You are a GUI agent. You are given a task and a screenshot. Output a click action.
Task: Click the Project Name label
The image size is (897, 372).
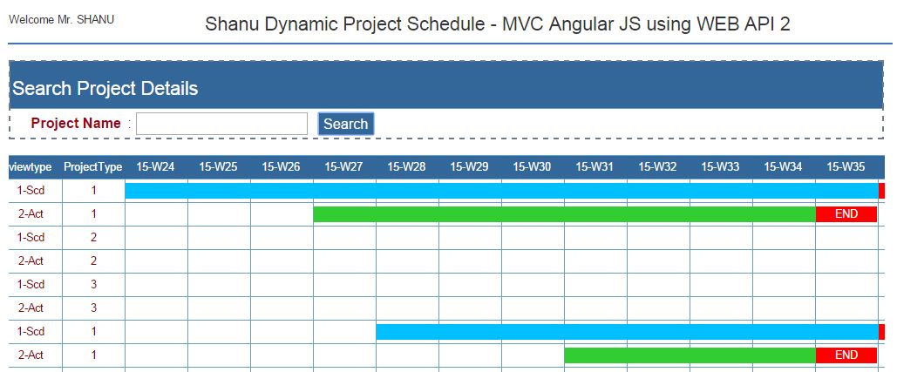coord(76,124)
